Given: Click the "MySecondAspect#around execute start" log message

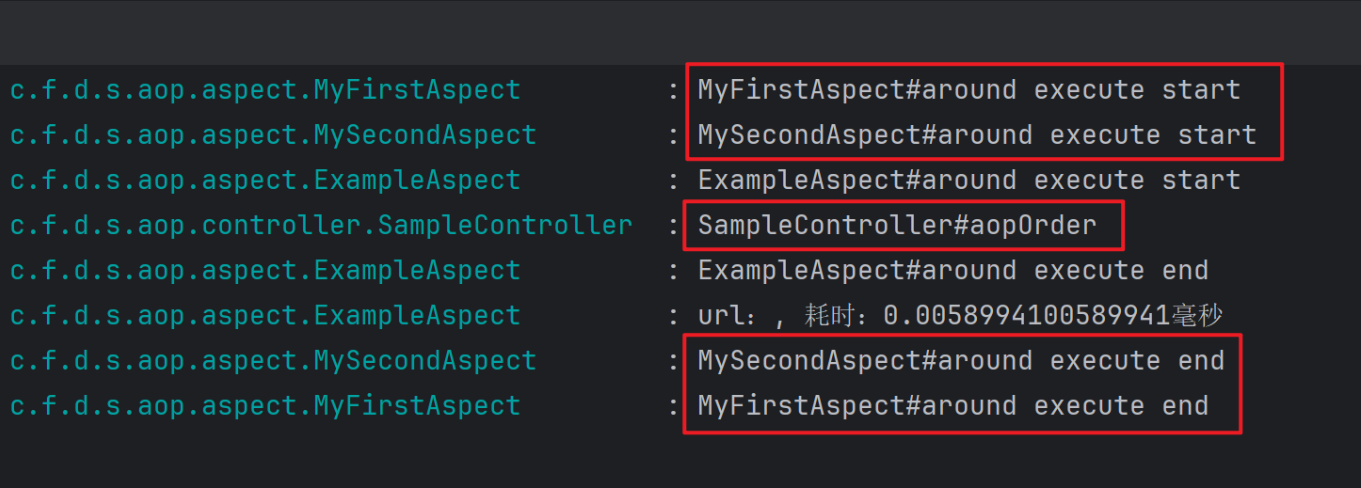Looking at the screenshot, I should point(976,135).
